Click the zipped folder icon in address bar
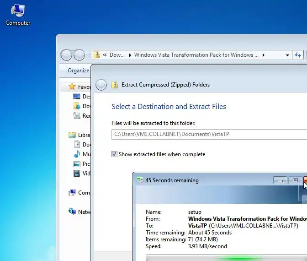307x261 pixels. point(97,55)
